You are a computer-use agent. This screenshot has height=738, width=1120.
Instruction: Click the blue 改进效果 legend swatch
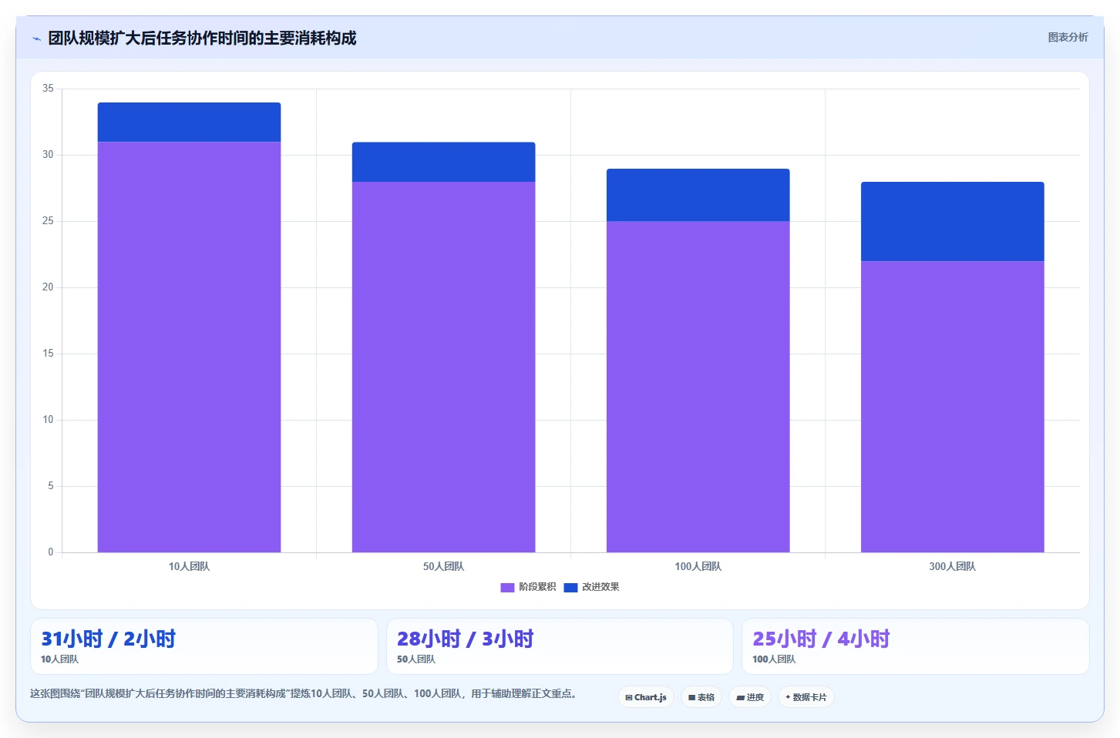tap(570, 588)
